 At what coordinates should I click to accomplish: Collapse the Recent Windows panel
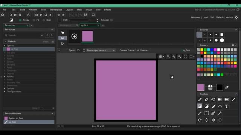point(52,113)
